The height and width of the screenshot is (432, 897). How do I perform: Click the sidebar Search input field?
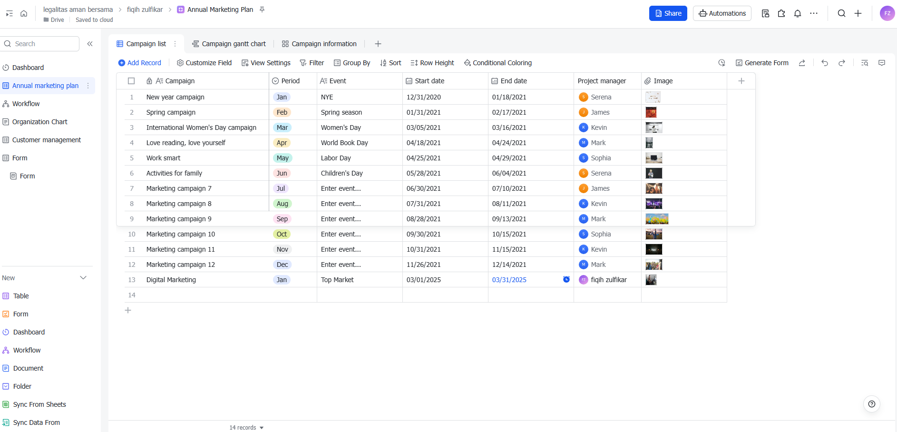tap(43, 44)
